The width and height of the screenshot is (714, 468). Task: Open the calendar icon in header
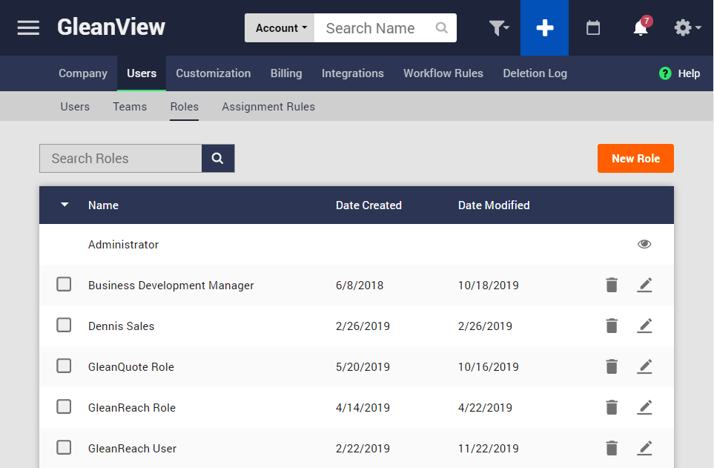coord(593,28)
